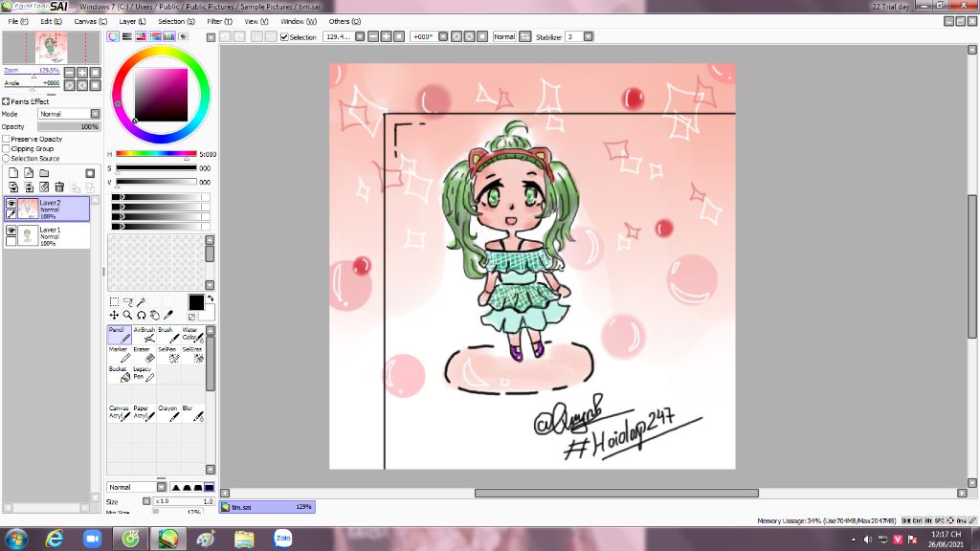Click the toolbar zoom out minus button
The width and height of the screenshot is (980, 551).
point(373,37)
